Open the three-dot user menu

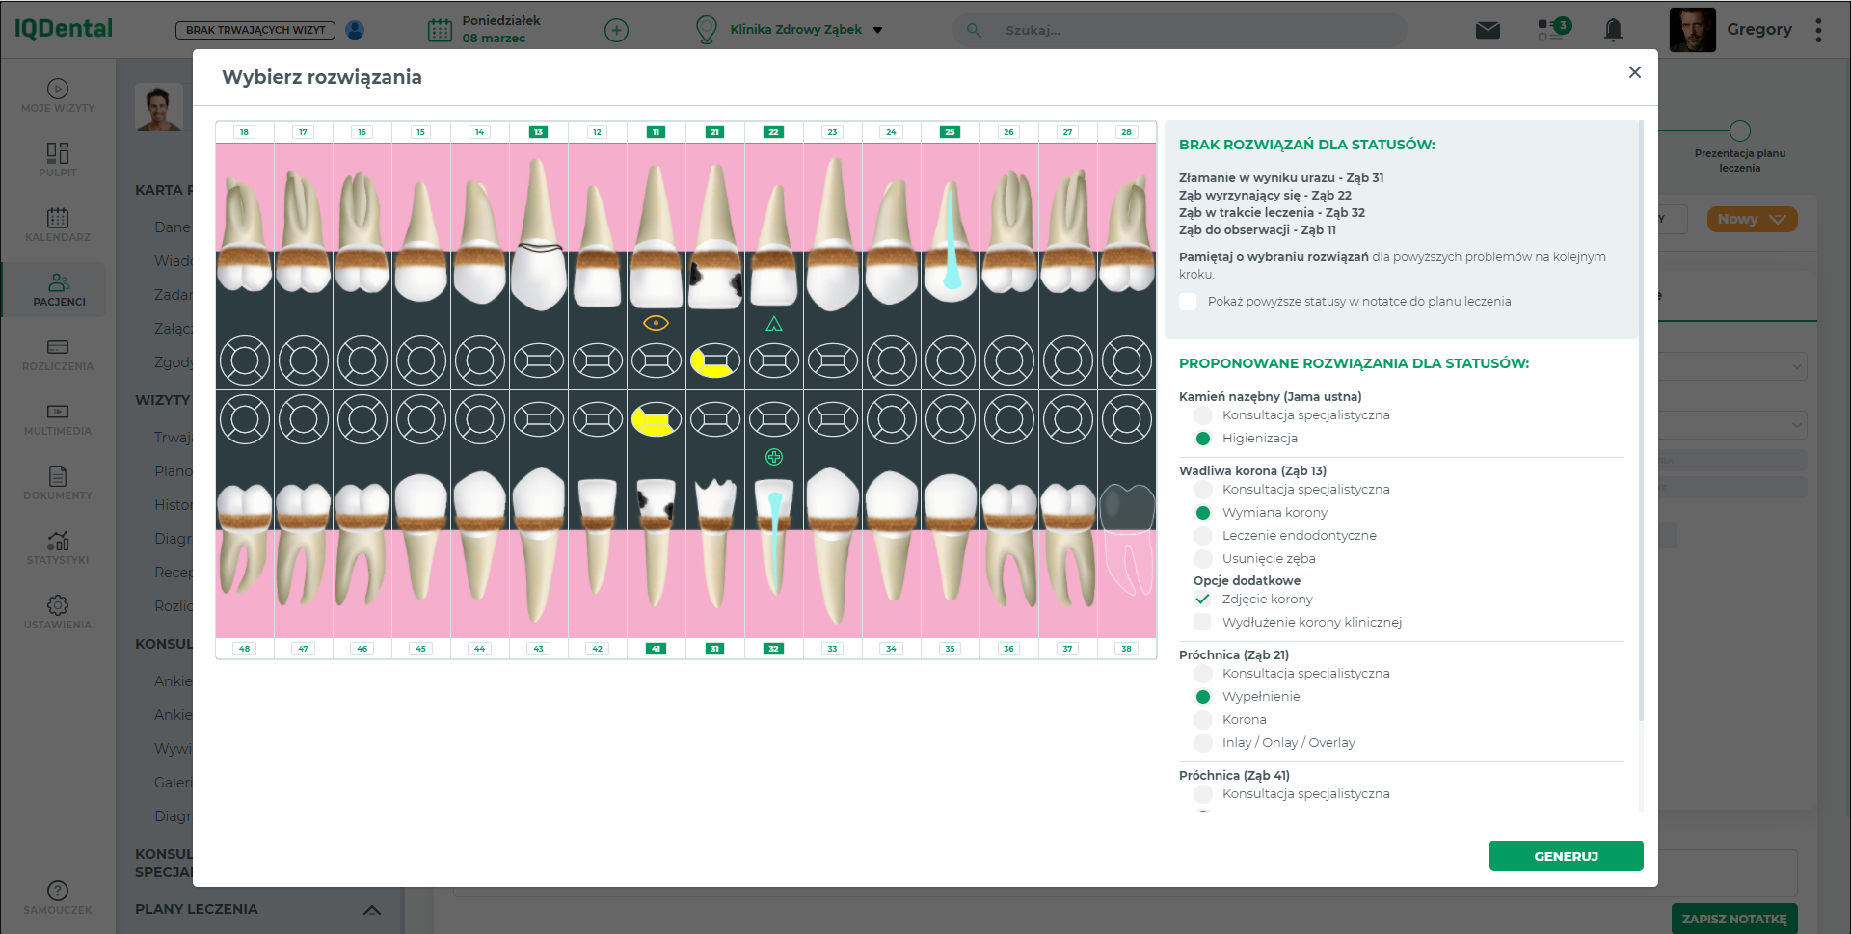pos(1818,30)
